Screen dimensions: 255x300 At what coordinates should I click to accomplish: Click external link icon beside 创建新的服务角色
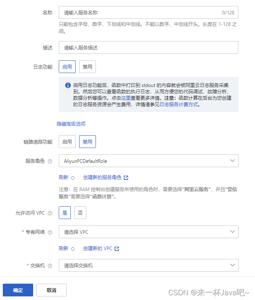tap(126, 178)
